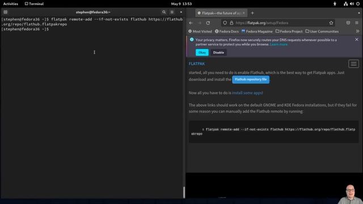The height and width of the screenshot is (204, 363).
Task: Click the tracking protection shield icon
Action: pyautogui.click(x=225, y=23)
